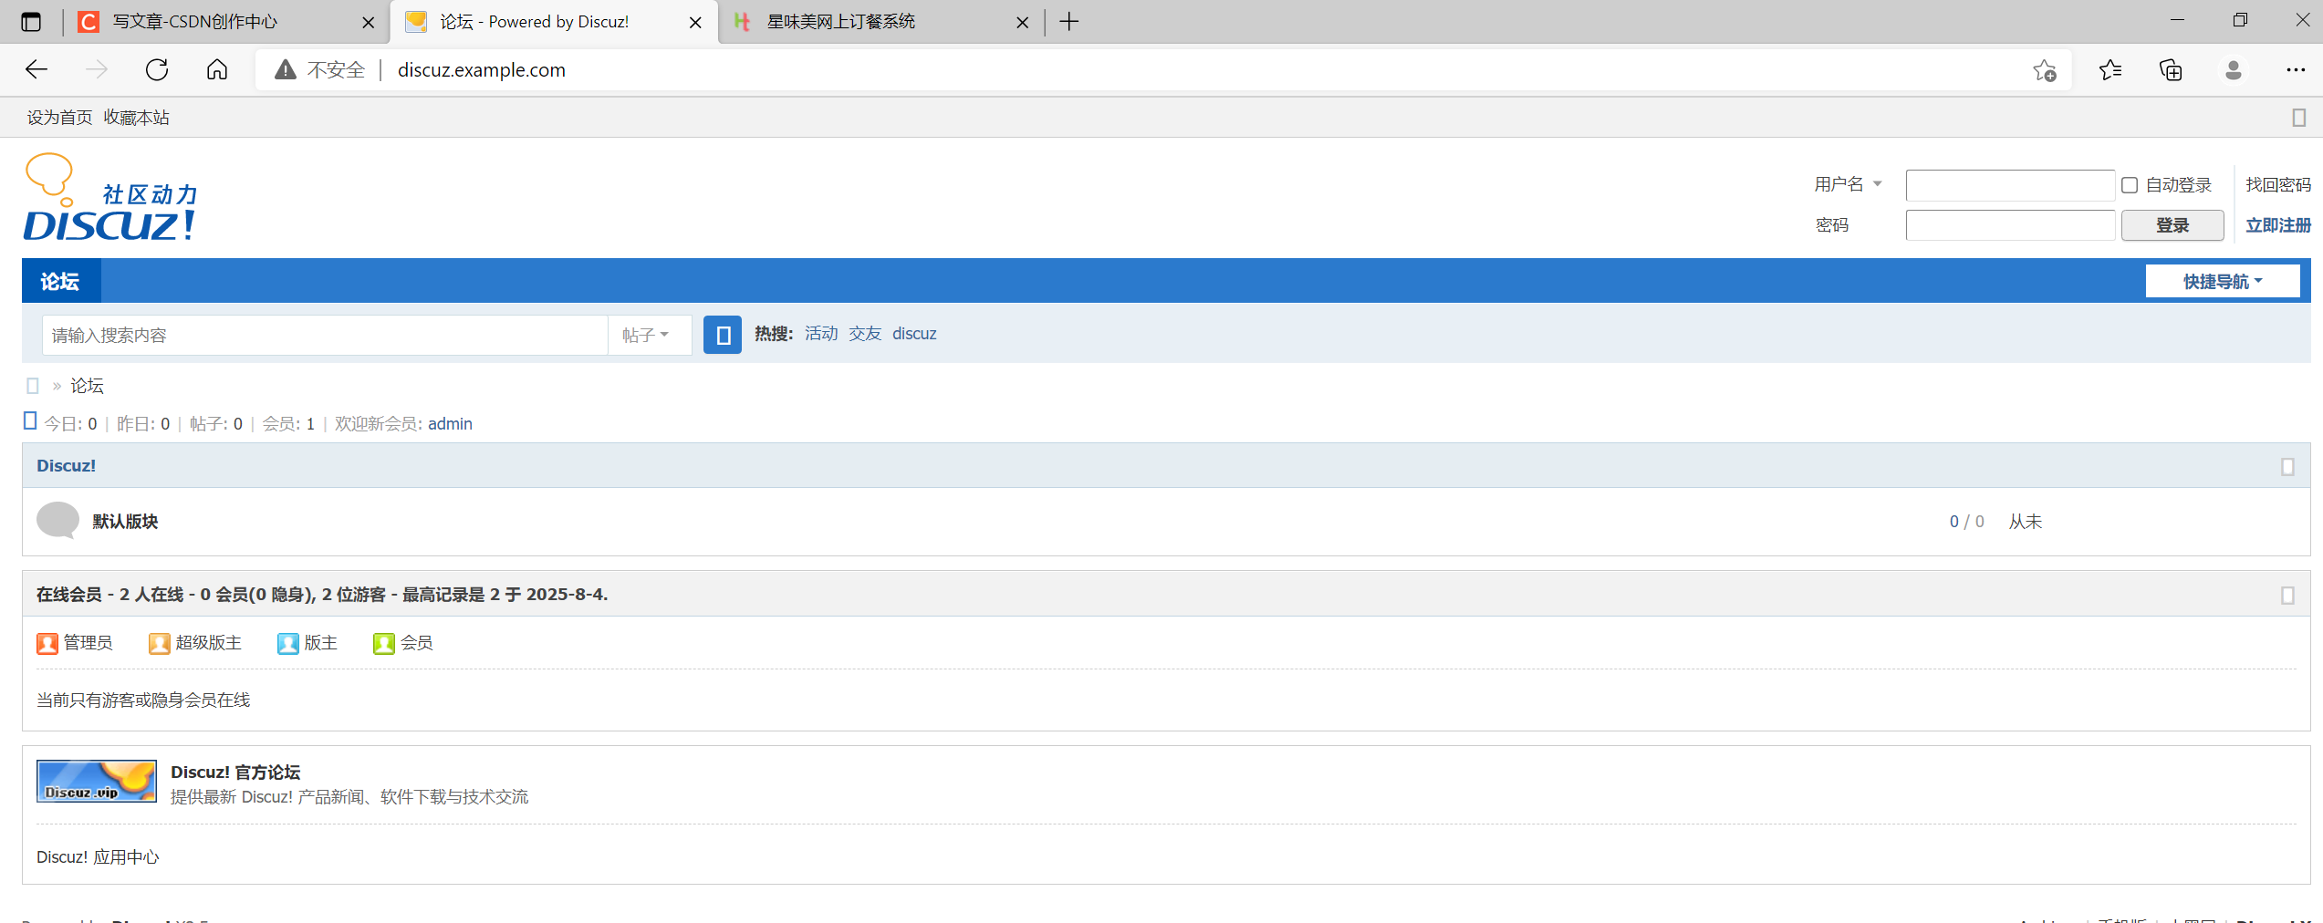Add this page to favorites star icon
The image size is (2323, 923).
coord(2045,70)
